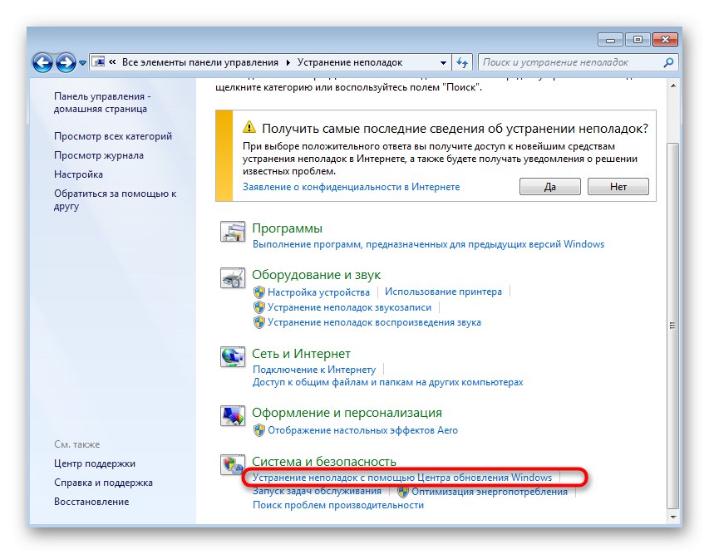
Task: Click 'Обратиться за помощью к другу'
Action: pos(115,199)
